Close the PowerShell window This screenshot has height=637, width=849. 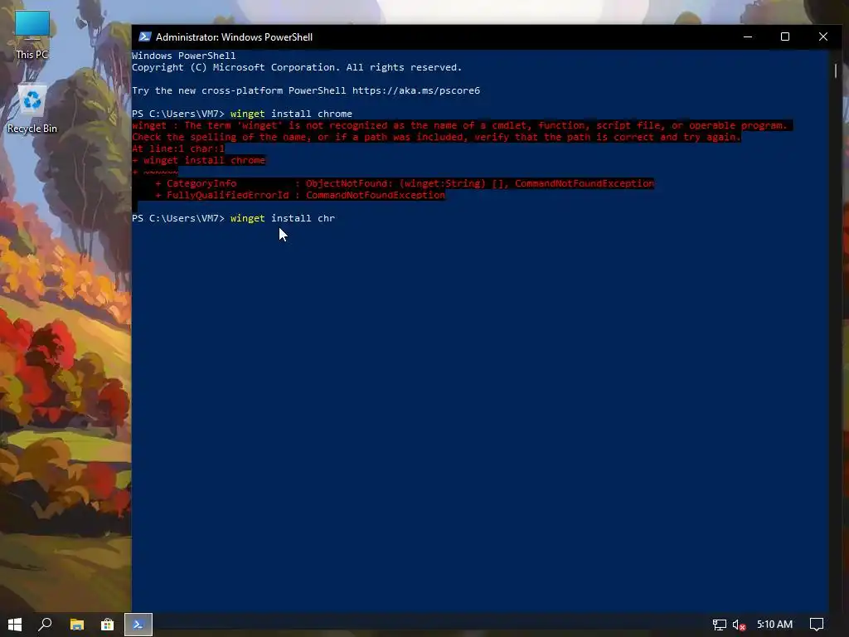point(823,36)
